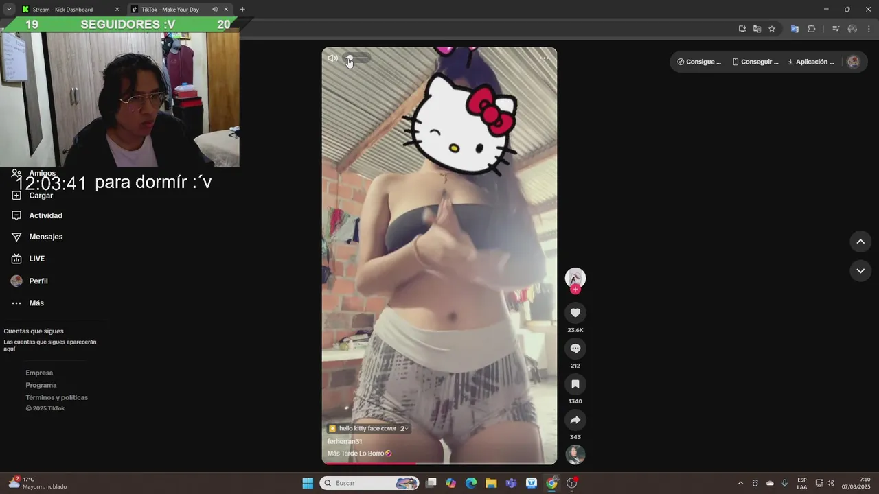
Task: Open Copilot from the taskbar
Action: pyautogui.click(x=450, y=483)
